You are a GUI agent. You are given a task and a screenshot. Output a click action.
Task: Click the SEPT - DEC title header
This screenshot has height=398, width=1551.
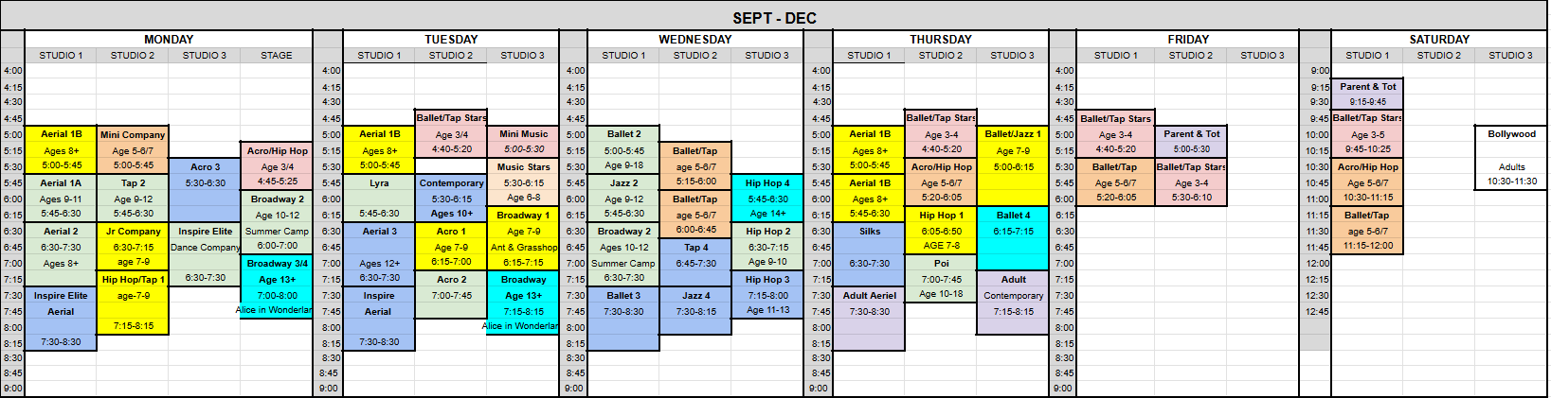pyautogui.click(x=774, y=18)
